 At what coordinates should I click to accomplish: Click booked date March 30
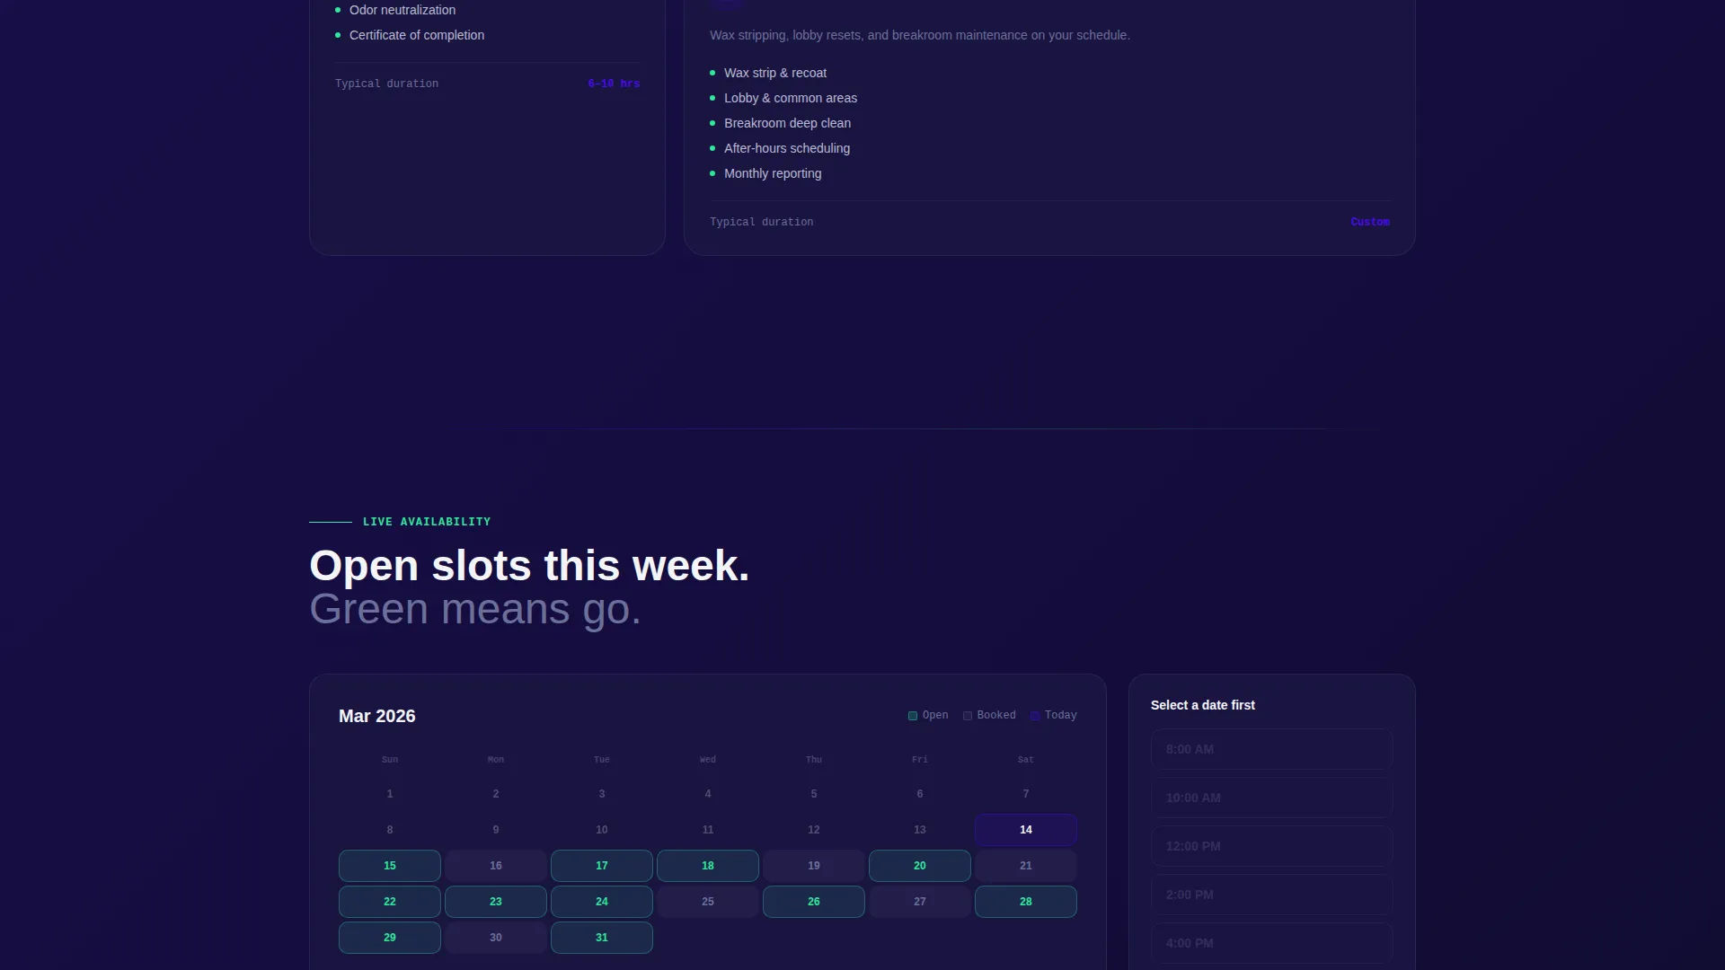495,937
